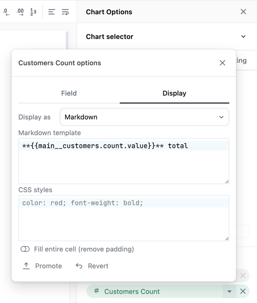The height and width of the screenshot is (303, 257).
Task: Click the Customers Count options title
Action: (59, 63)
